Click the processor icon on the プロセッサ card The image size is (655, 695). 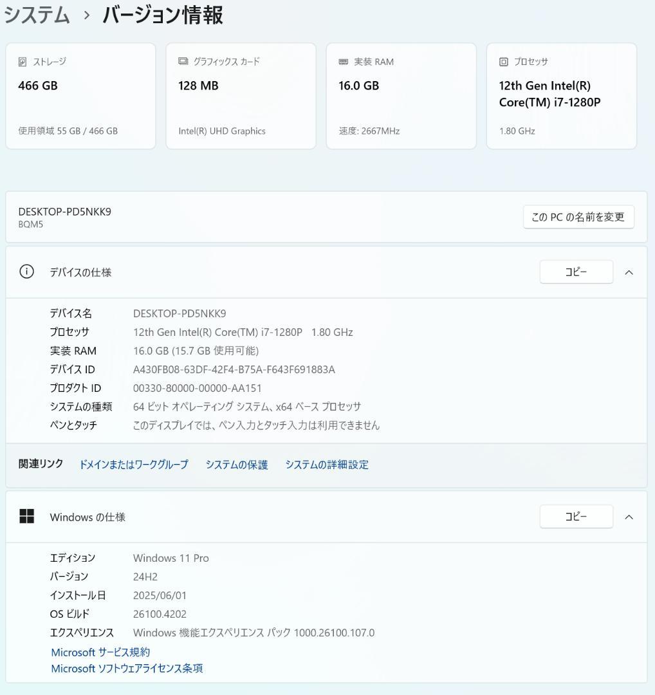(x=503, y=61)
